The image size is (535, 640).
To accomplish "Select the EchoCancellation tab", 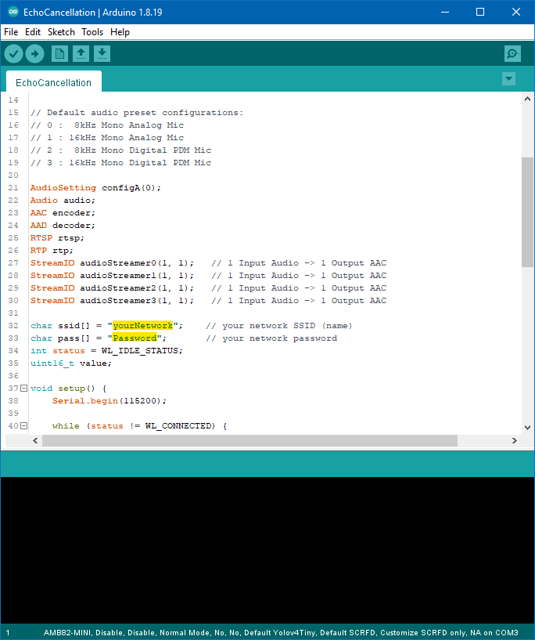I will tap(53, 82).
